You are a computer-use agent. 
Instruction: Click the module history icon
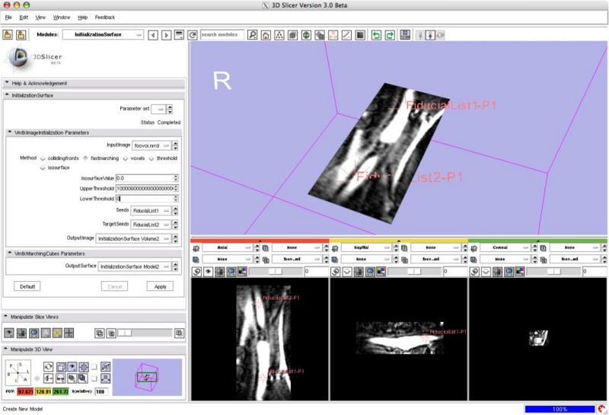click(x=179, y=35)
